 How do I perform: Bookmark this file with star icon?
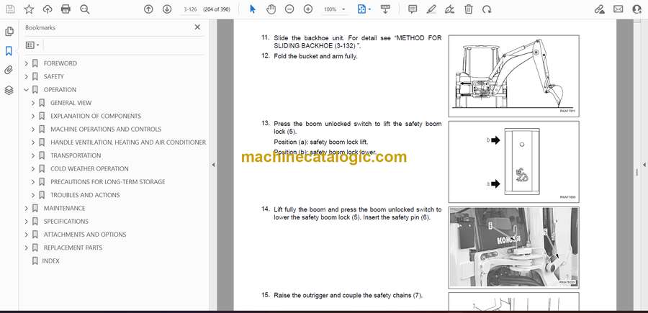pyautogui.click(x=29, y=9)
